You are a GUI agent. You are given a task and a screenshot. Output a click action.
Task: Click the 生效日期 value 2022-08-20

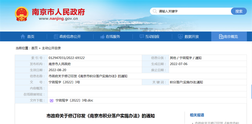(57, 70)
